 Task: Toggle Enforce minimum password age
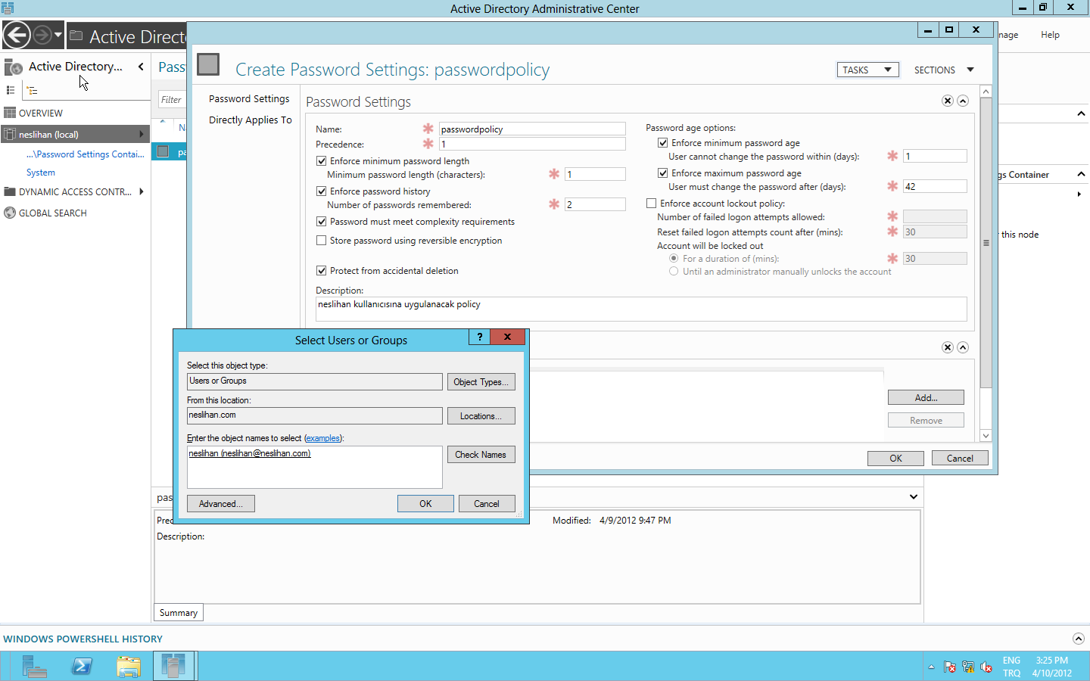[663, 143]
